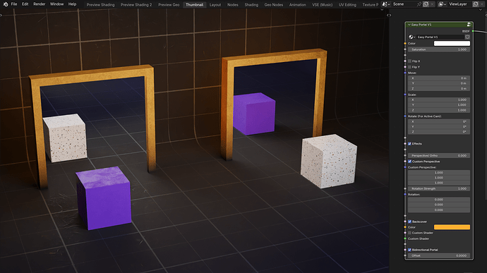Open the Render menu
Image resolution: width=487 pixels, height=273 pixels.
[x=39, y=4]
